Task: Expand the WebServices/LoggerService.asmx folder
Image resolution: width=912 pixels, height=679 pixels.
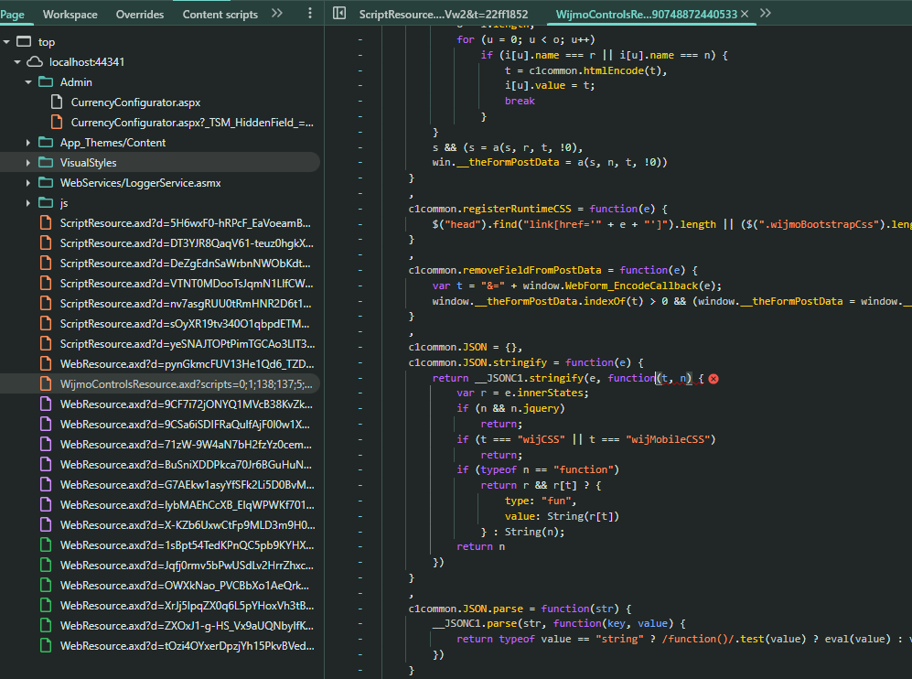Action: [29, 183]
